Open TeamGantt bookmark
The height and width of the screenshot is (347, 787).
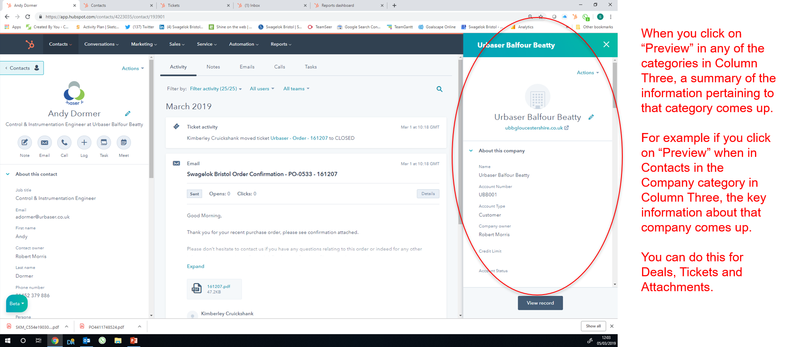tap(400, 27)
